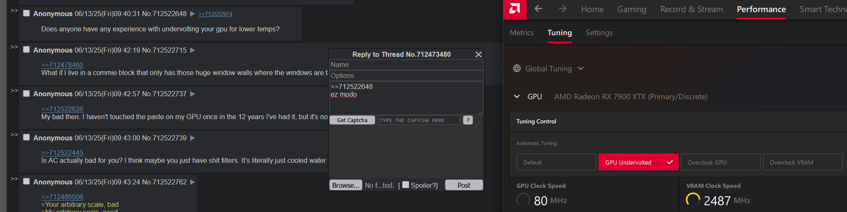The height and width of the screenshot is (212, 847).
Task: Expand the Global Tuning dropdown chevron
Action: [581, 68]
